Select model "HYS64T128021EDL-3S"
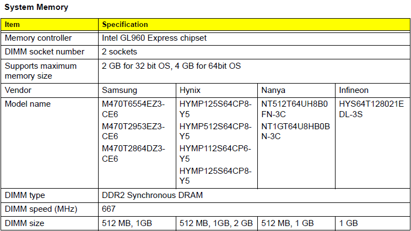The image size is (411, 231). [371, 109]
